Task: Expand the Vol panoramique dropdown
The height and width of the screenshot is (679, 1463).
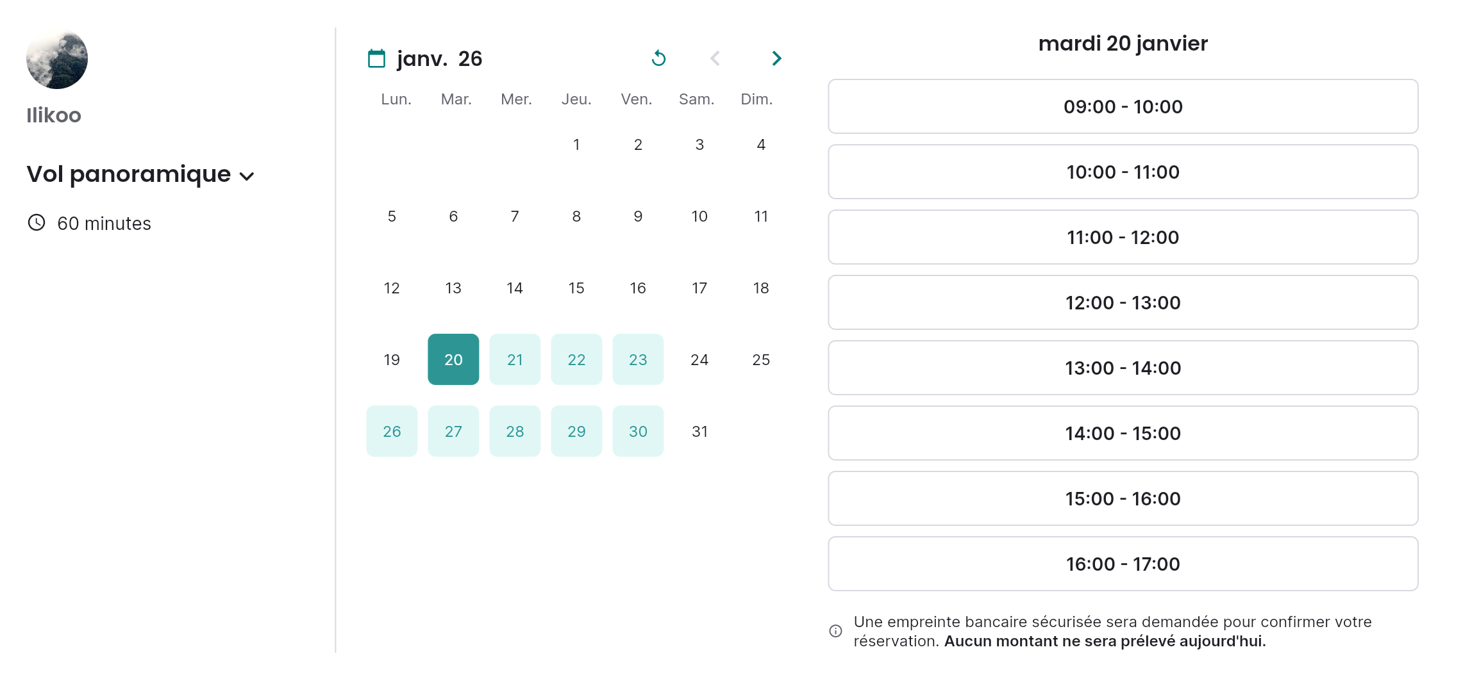Action: pos(247,176)
